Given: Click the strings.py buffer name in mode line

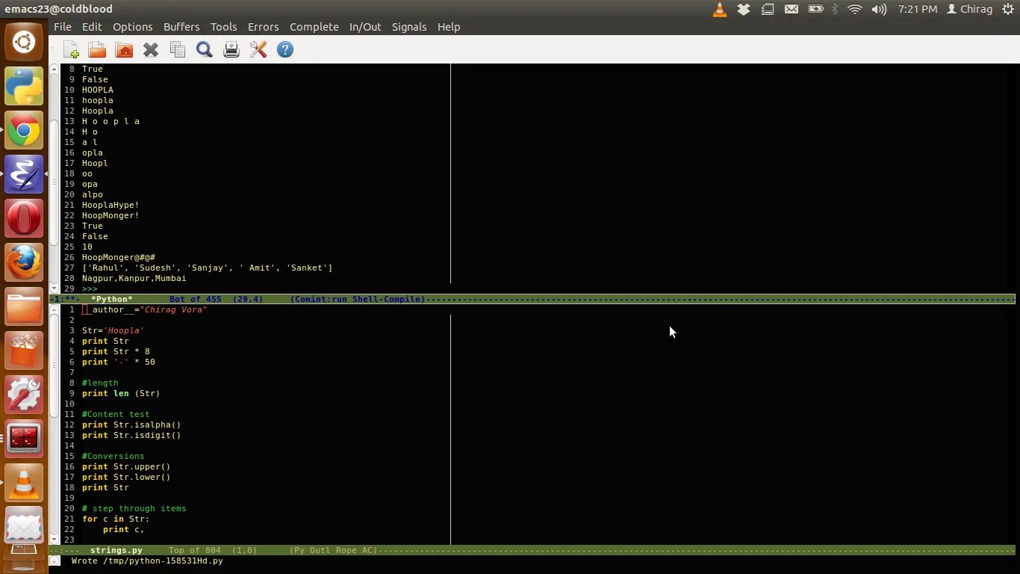Looking at the screenshot, I should [116, 550].
